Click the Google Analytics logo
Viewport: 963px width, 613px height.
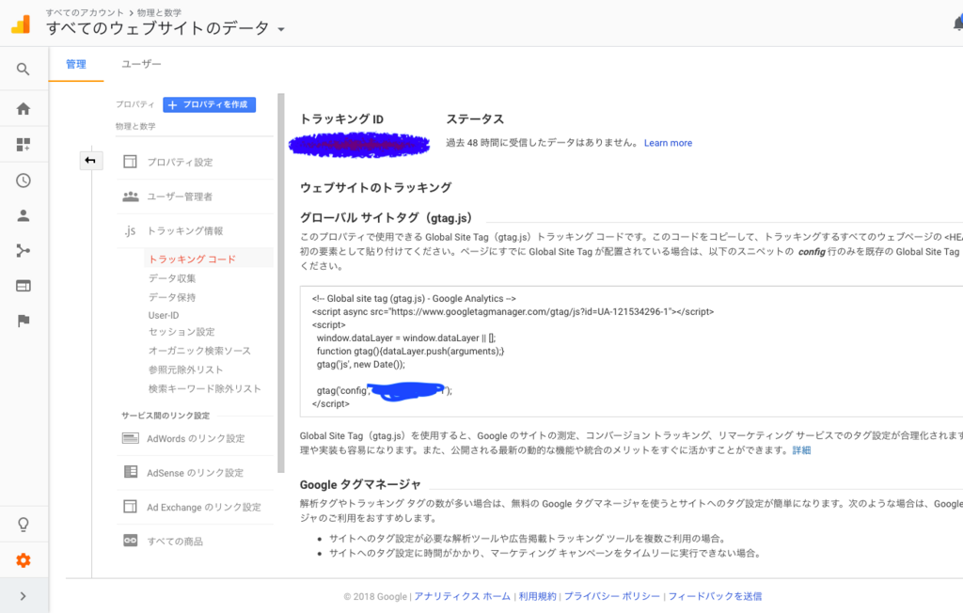21,24
